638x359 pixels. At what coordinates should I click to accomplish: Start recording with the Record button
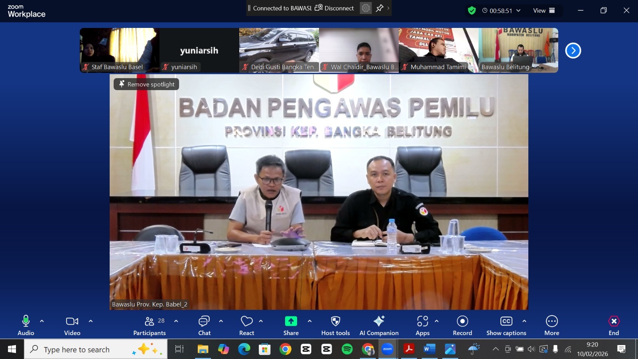click(463, 325)
